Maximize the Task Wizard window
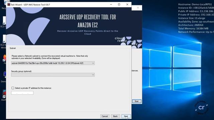 (x=119, y=4)
